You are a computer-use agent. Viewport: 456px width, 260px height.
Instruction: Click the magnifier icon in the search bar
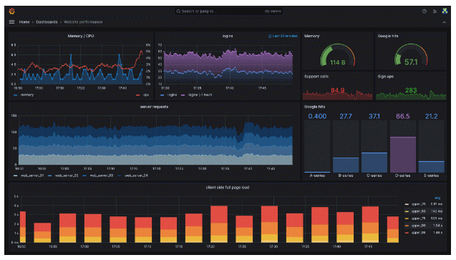[x=178, y=11]
